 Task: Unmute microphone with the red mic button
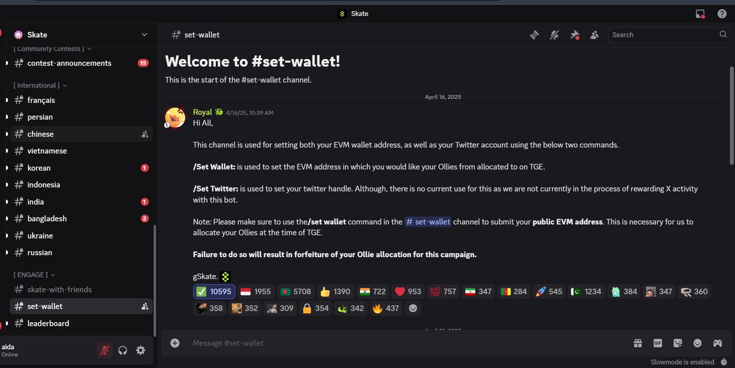[x=105, y=350]
